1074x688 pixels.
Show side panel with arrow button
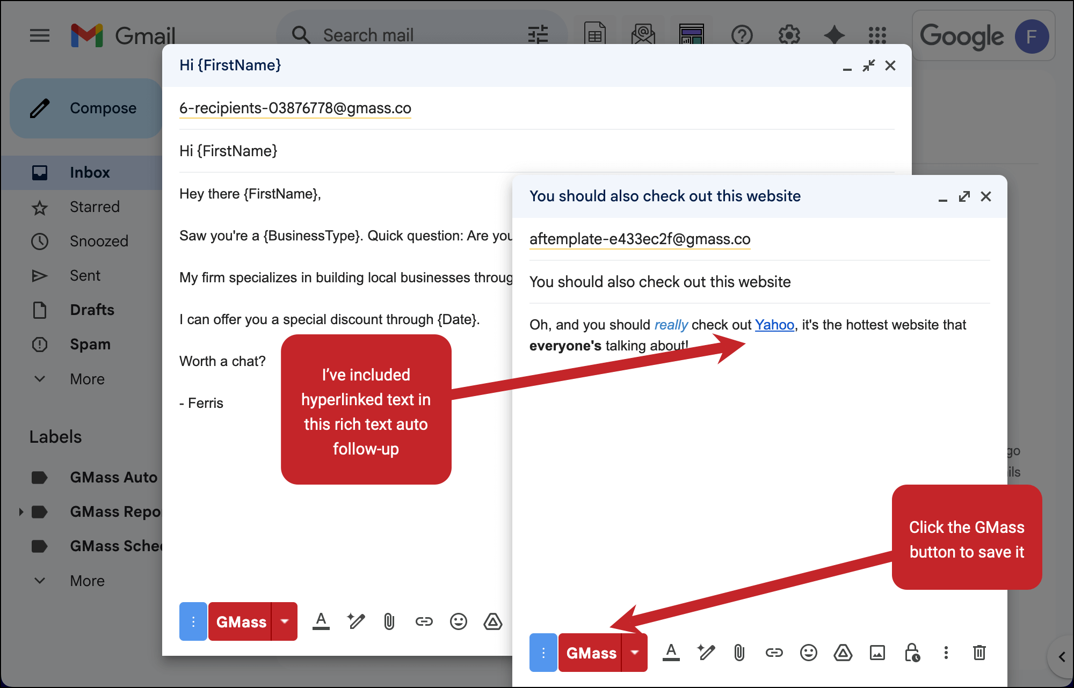coord(1061,657)
